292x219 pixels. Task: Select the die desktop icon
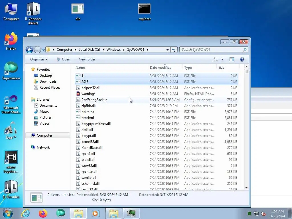tap(78, 12)
